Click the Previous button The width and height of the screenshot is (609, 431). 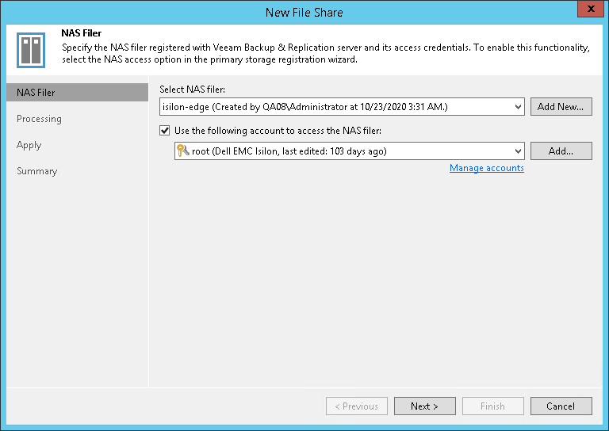(x=356, y=406)
